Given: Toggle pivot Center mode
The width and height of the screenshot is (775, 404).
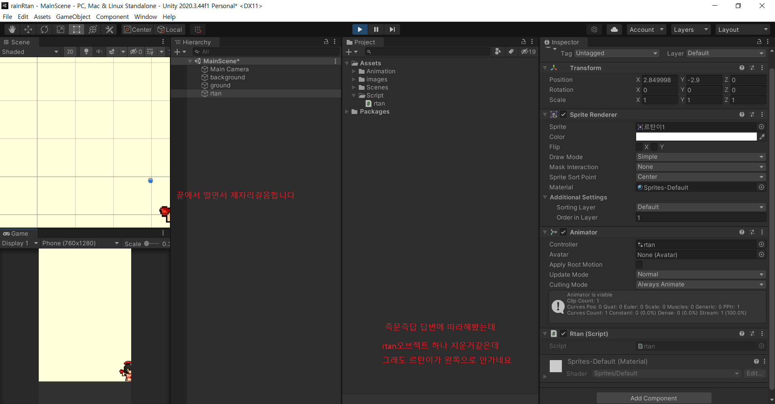Looking at the screenshot, I should (x=138, y=29).
